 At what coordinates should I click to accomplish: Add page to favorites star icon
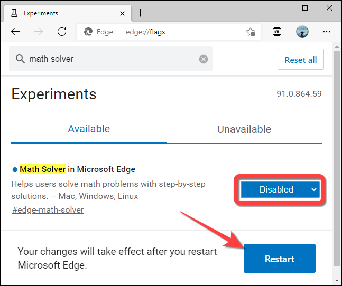tap(251, 32)
